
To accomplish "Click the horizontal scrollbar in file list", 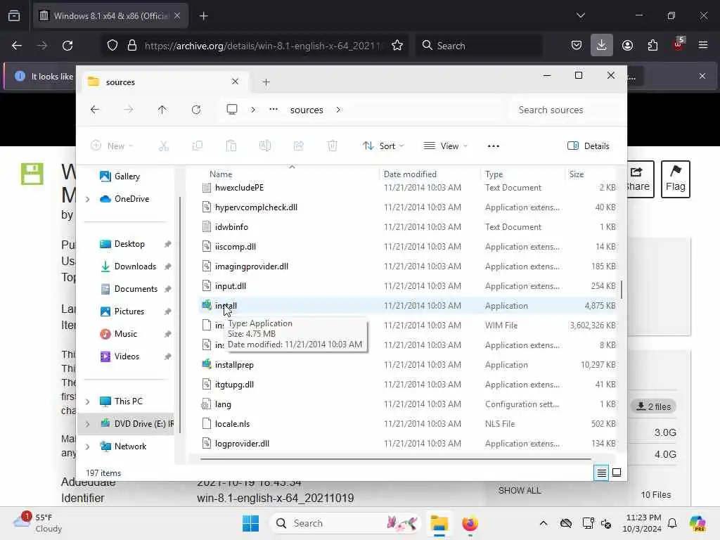I will tap(395, 458).
